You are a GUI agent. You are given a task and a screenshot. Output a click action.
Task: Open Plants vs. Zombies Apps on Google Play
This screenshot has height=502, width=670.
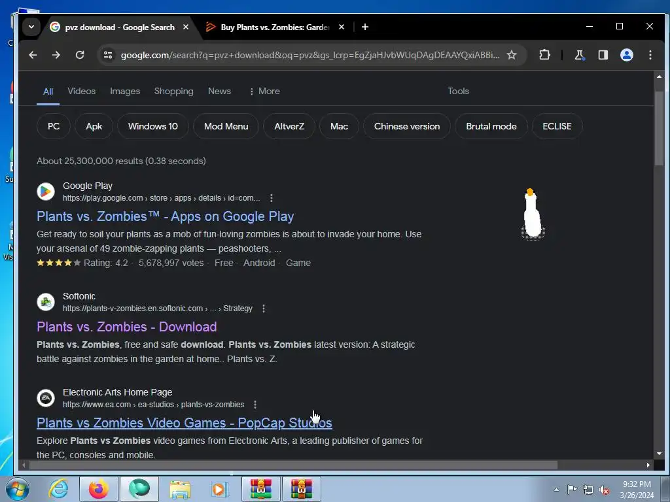point(166,216)
